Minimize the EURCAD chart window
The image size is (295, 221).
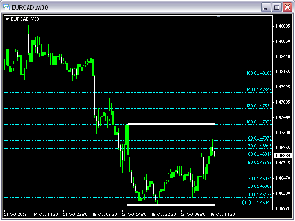tap(266, 7)
